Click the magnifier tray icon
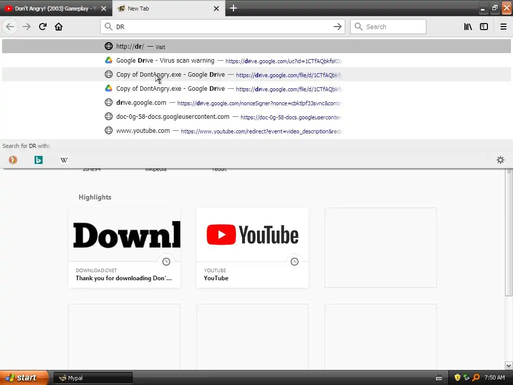Screen dimensions: 513x385 point(476,377)
